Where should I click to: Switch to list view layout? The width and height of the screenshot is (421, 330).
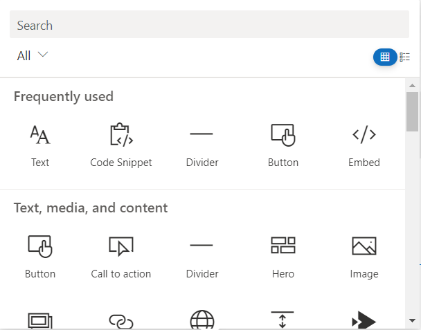pyautogui.click(x=404, y=57)
